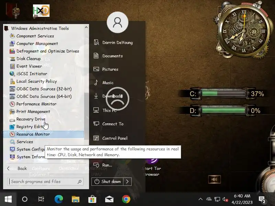Click the iSCSI Initiator globe icon

pyautogui.click(x=12, y=73)
